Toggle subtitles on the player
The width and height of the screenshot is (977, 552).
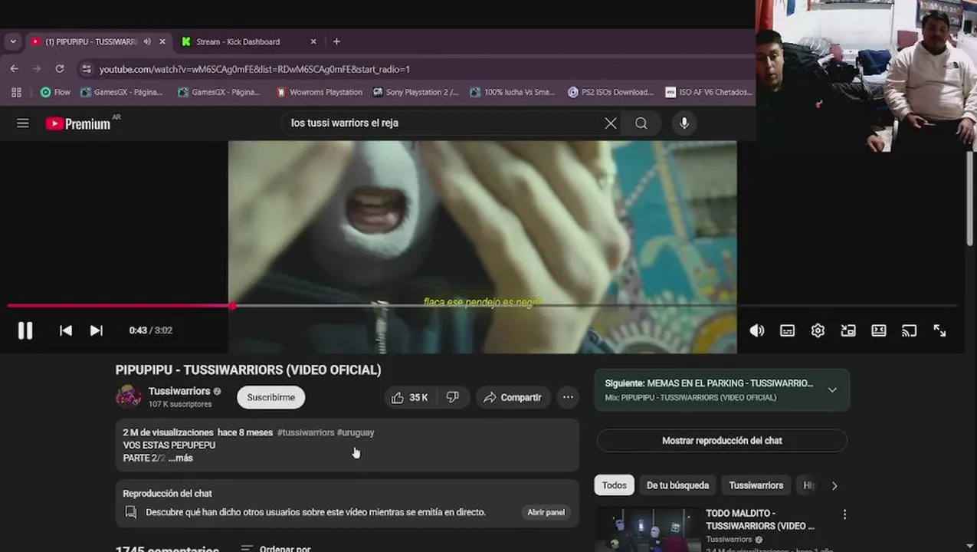787,330
